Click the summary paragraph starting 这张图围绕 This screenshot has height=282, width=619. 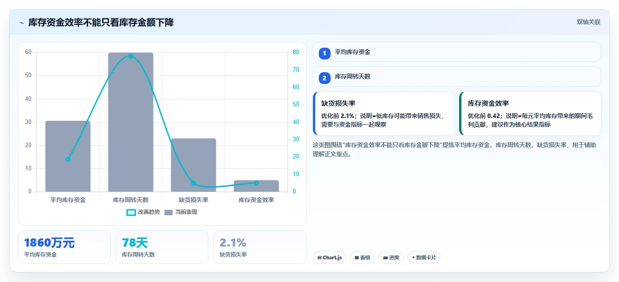tap(455, 149)
